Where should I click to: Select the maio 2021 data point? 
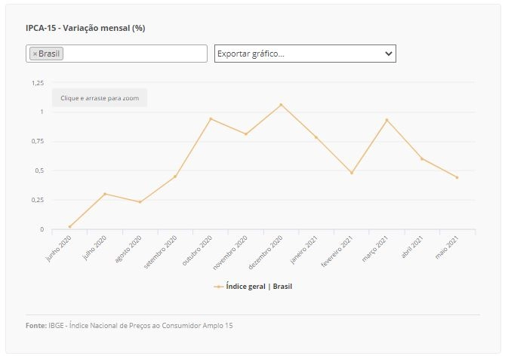[x=457, y=177]
